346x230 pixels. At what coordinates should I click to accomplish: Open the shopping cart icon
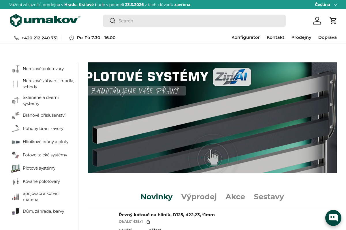333,21
